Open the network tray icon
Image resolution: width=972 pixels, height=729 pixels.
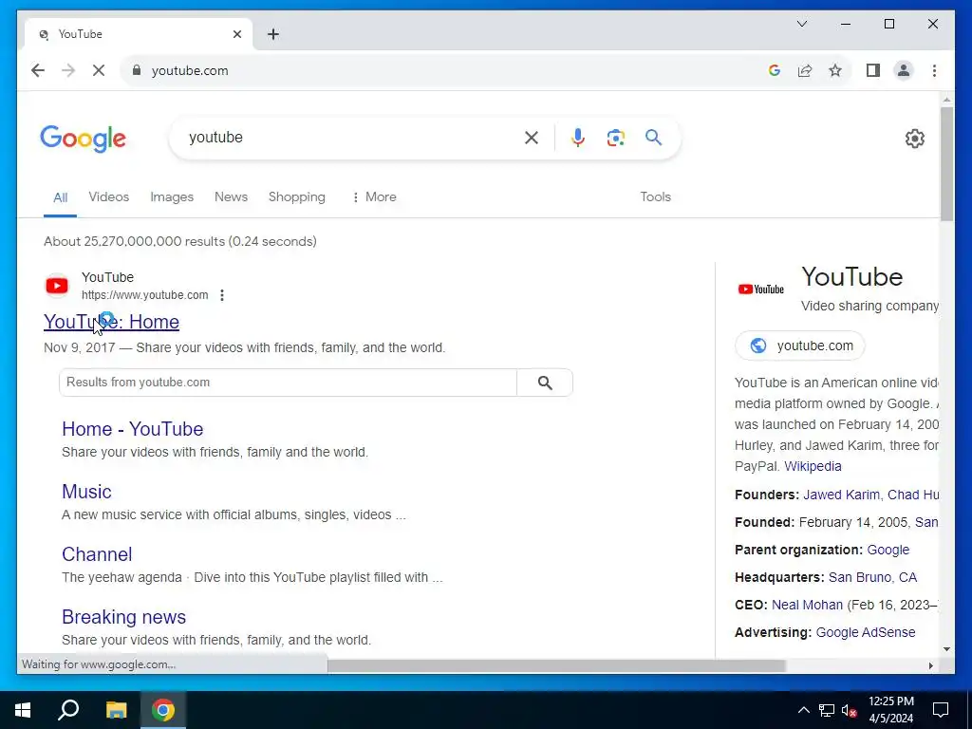[x=827, y=710]
